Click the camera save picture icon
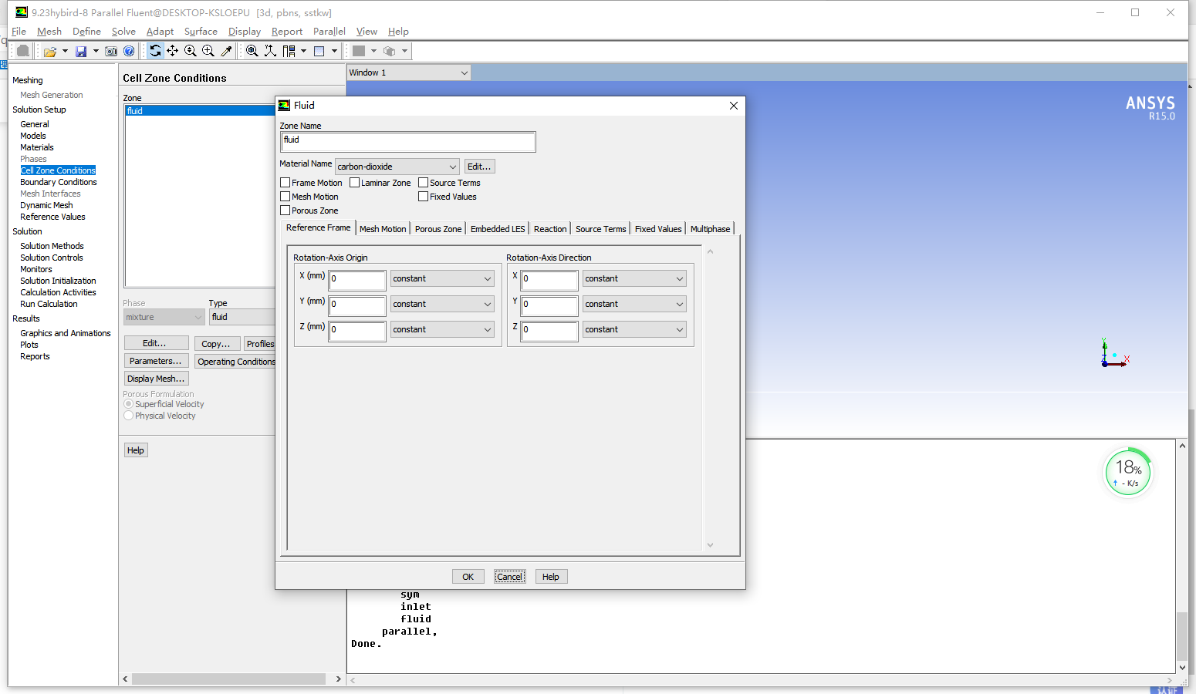Screen dimensions: 1196x694 [111, 52]
